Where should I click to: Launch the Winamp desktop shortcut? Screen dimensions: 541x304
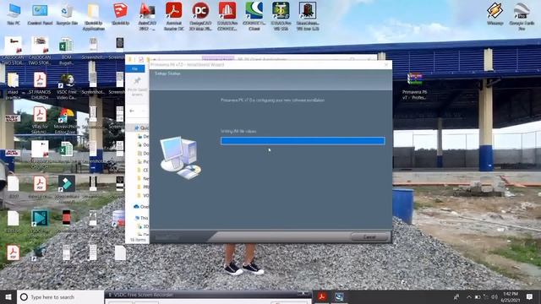click(x=495, y=14)
